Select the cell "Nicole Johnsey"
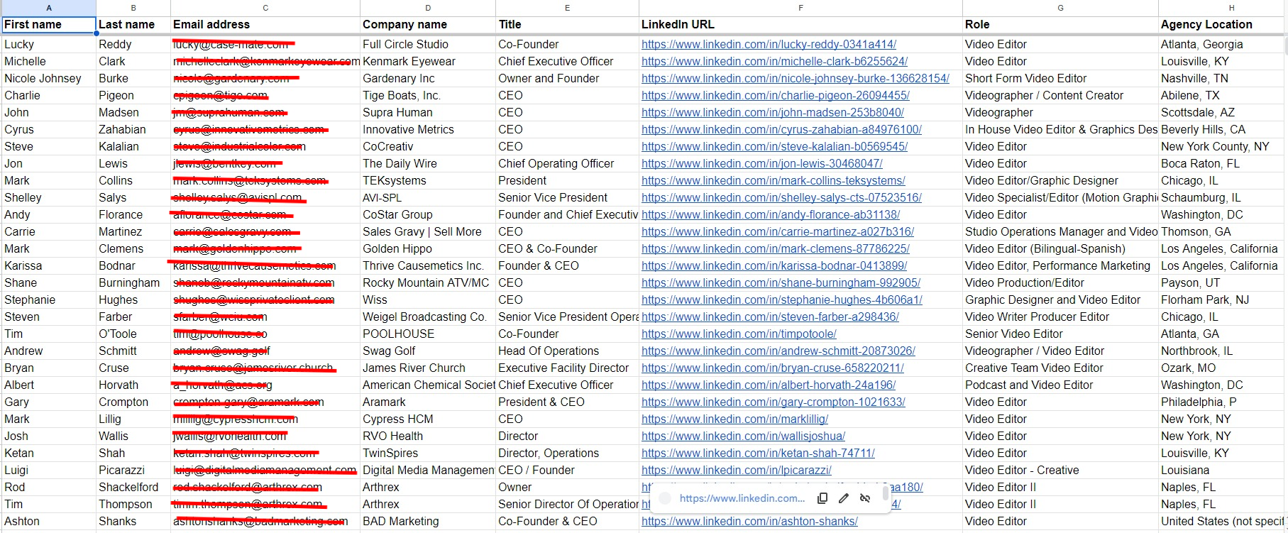Image resolution: width=1288 pixels, height=533 pixels. coord(48,78)
